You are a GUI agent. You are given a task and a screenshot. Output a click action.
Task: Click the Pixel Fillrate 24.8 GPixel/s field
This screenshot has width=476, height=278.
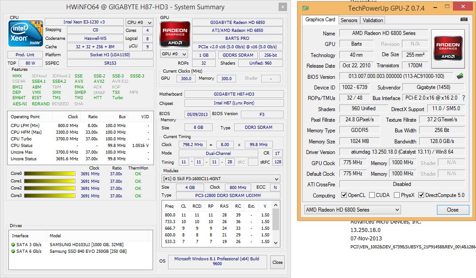[359, 120]
